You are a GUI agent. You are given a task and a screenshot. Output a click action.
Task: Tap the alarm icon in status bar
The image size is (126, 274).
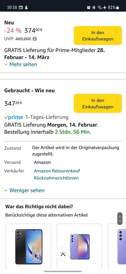tap(88, 7)
